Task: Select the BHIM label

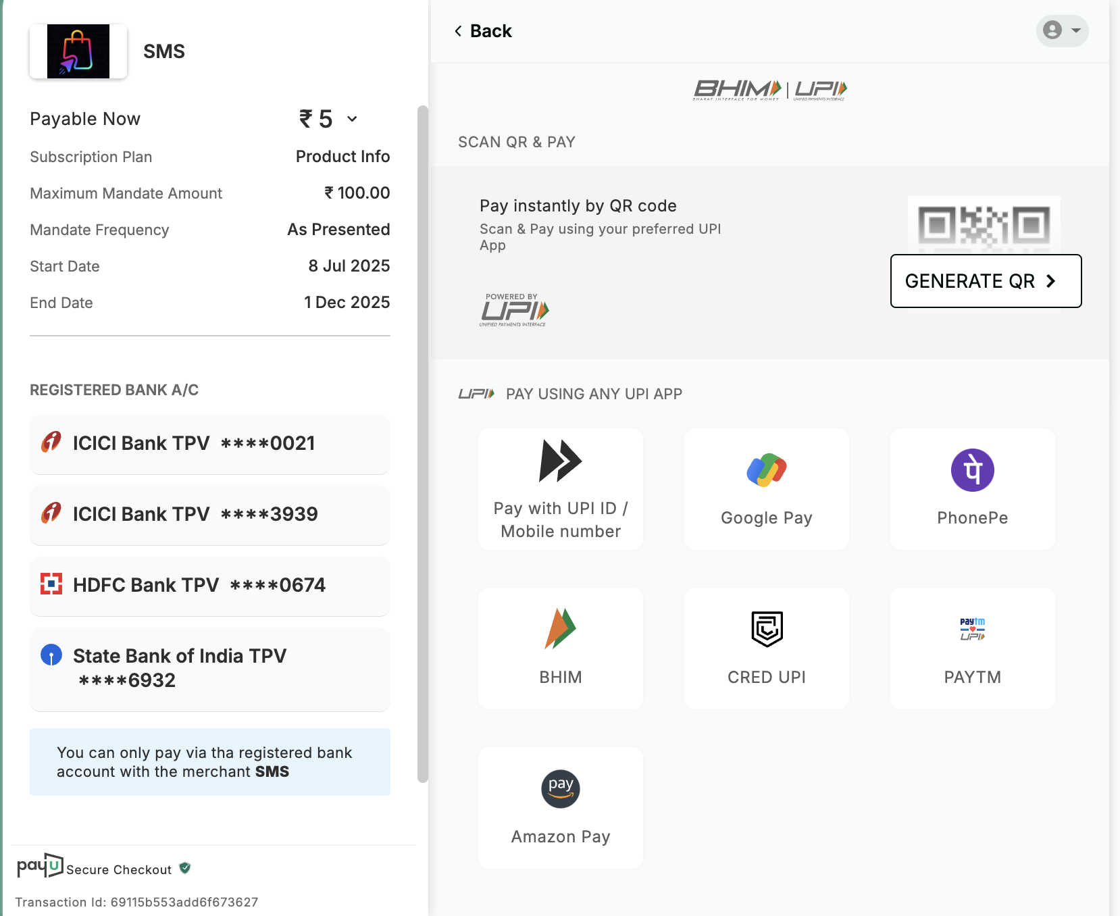Action: pyautogui.click(x=561, y=677)
